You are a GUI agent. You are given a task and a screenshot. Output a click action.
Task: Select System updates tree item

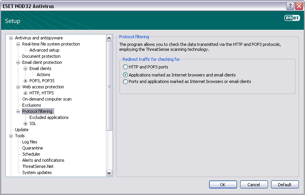coord(37,172)
